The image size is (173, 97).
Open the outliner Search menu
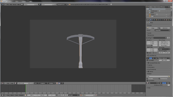pyautogui.click(x=157, y=7)
